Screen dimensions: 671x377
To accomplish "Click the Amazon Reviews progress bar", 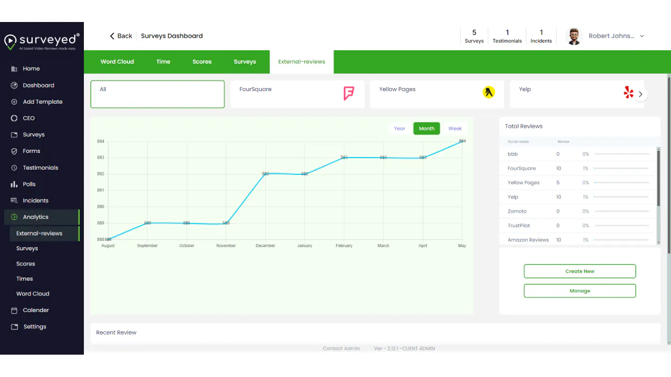I will [622, 240].
